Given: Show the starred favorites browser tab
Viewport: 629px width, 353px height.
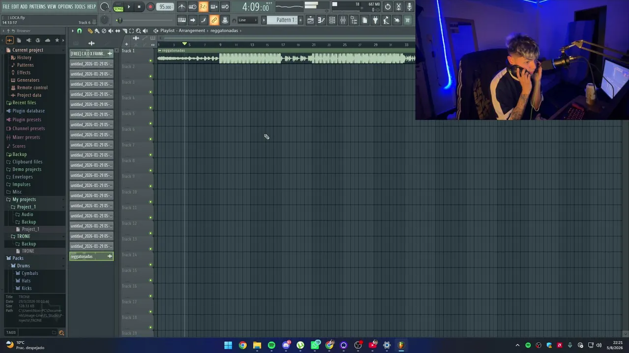Looking at the screenshot, I should 57,40.
